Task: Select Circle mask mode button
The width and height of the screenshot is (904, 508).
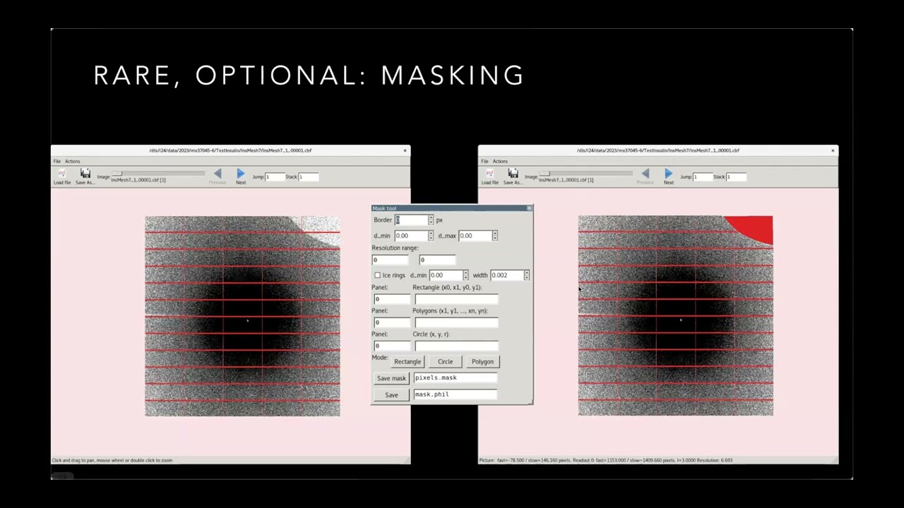Action: click(x=445, y=362)
